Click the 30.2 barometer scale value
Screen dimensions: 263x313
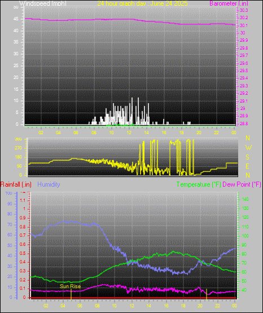coord(244,18)
